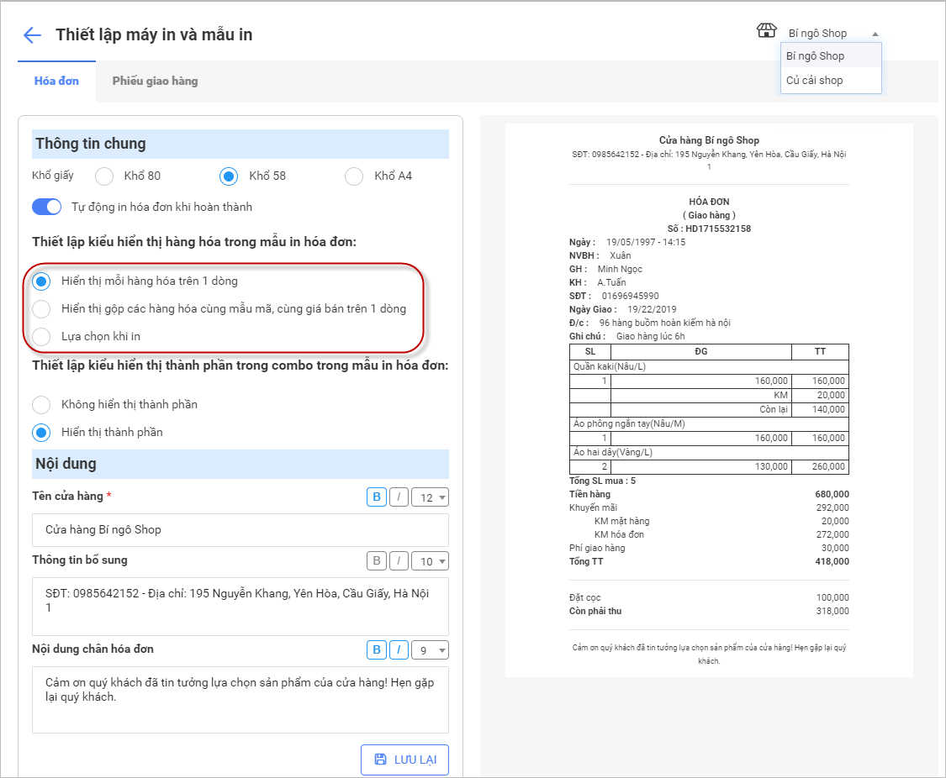Switch to the Hóa đơn tab
The height and width of the screenshot is (778, 946).
[56, 81]
